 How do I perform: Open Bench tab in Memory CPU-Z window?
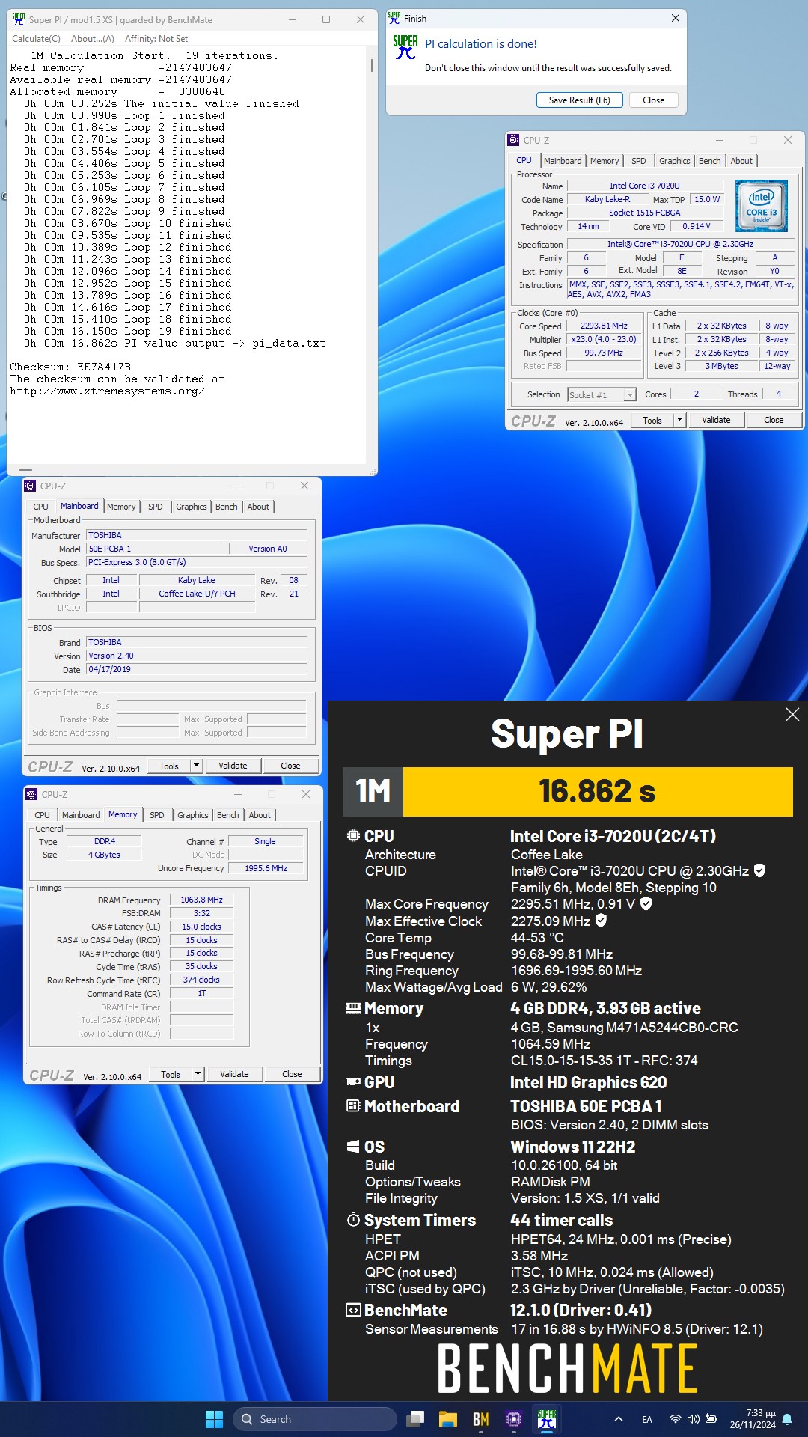point(227,815)
